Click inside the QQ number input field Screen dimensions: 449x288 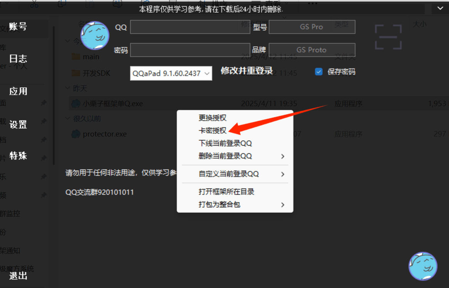tap(190, 27)
